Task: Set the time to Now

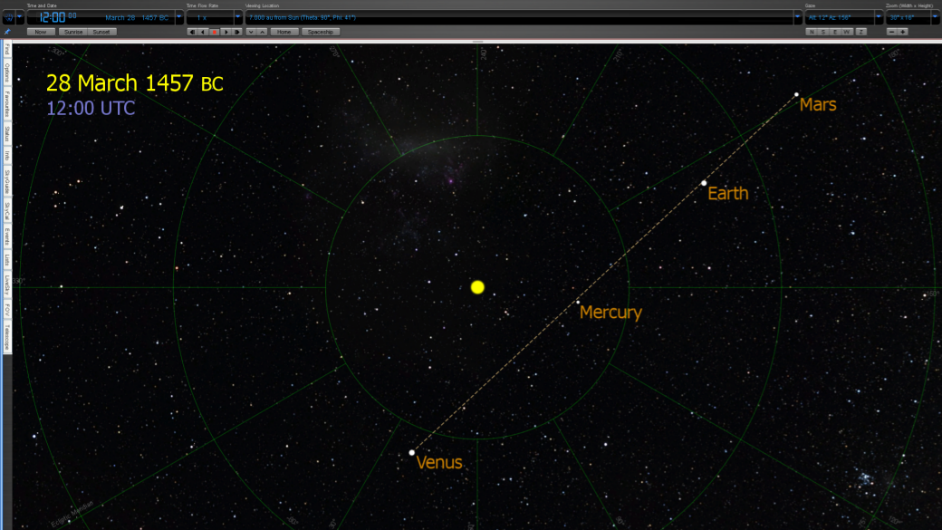Action: click(x=40, y=32)
